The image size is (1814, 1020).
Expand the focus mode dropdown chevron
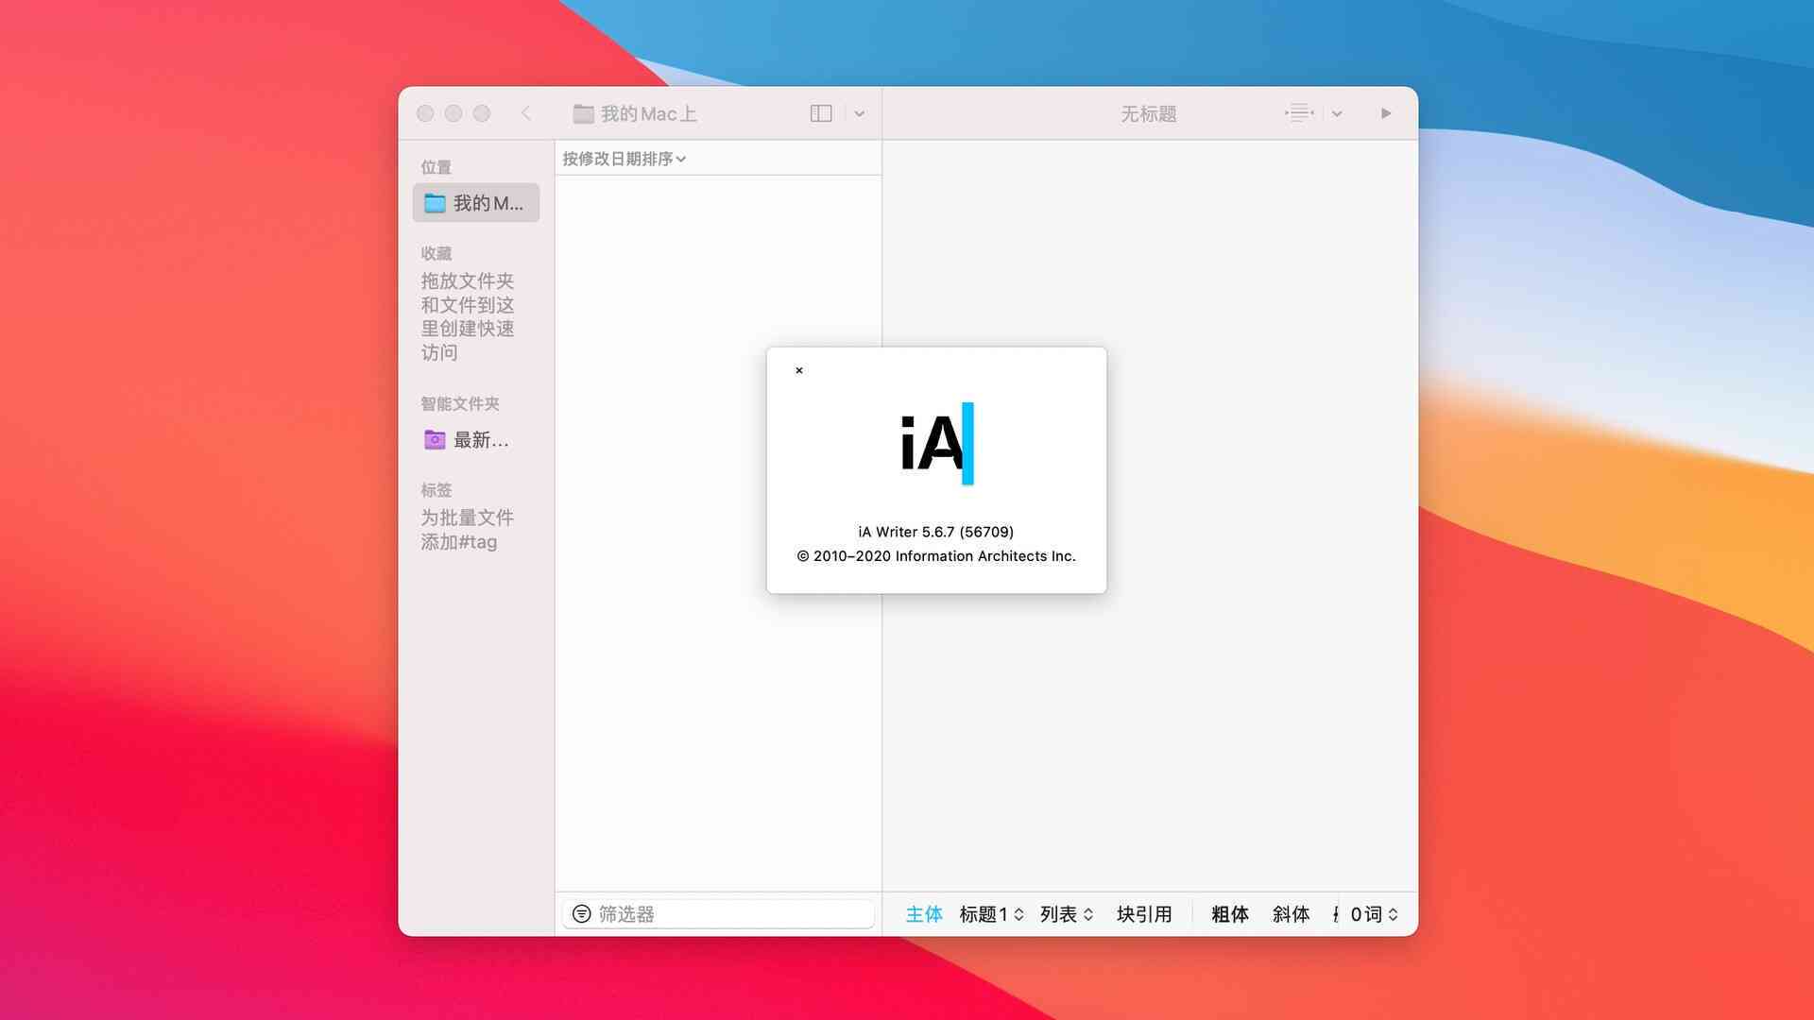pos(1337,113)
